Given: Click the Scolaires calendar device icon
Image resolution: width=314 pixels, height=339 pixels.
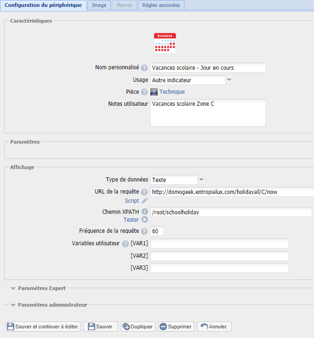Looking at the screenshot, I should (165, 43).
